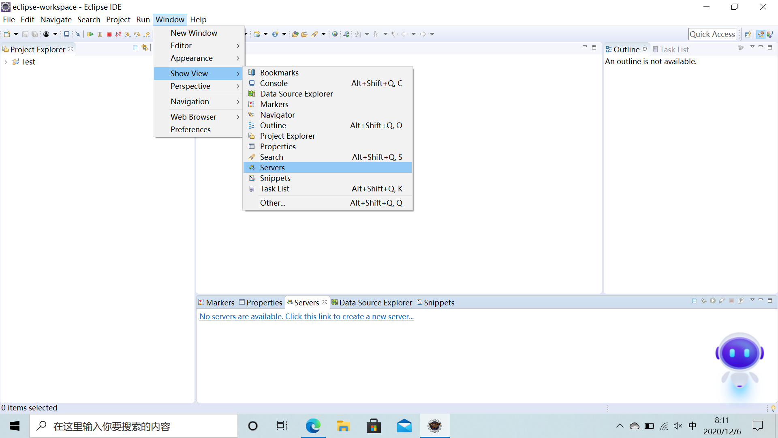Switch to the Debug perspective icon
The width and height of the screenshot is (778, 438).
tap(769, 34)
